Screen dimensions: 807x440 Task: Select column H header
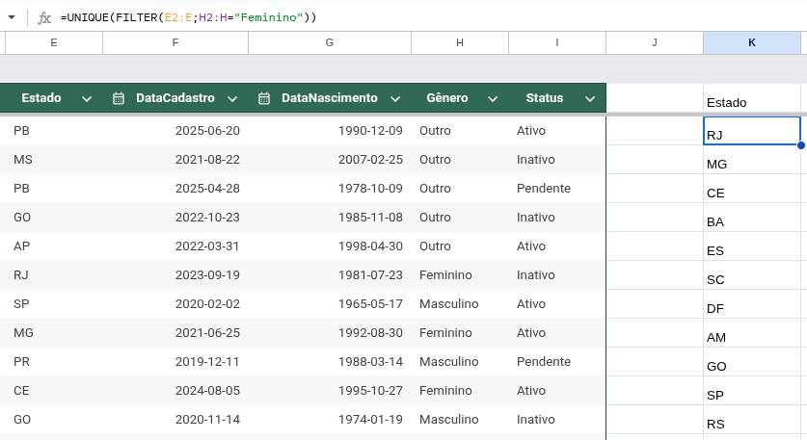click(460, 42)
